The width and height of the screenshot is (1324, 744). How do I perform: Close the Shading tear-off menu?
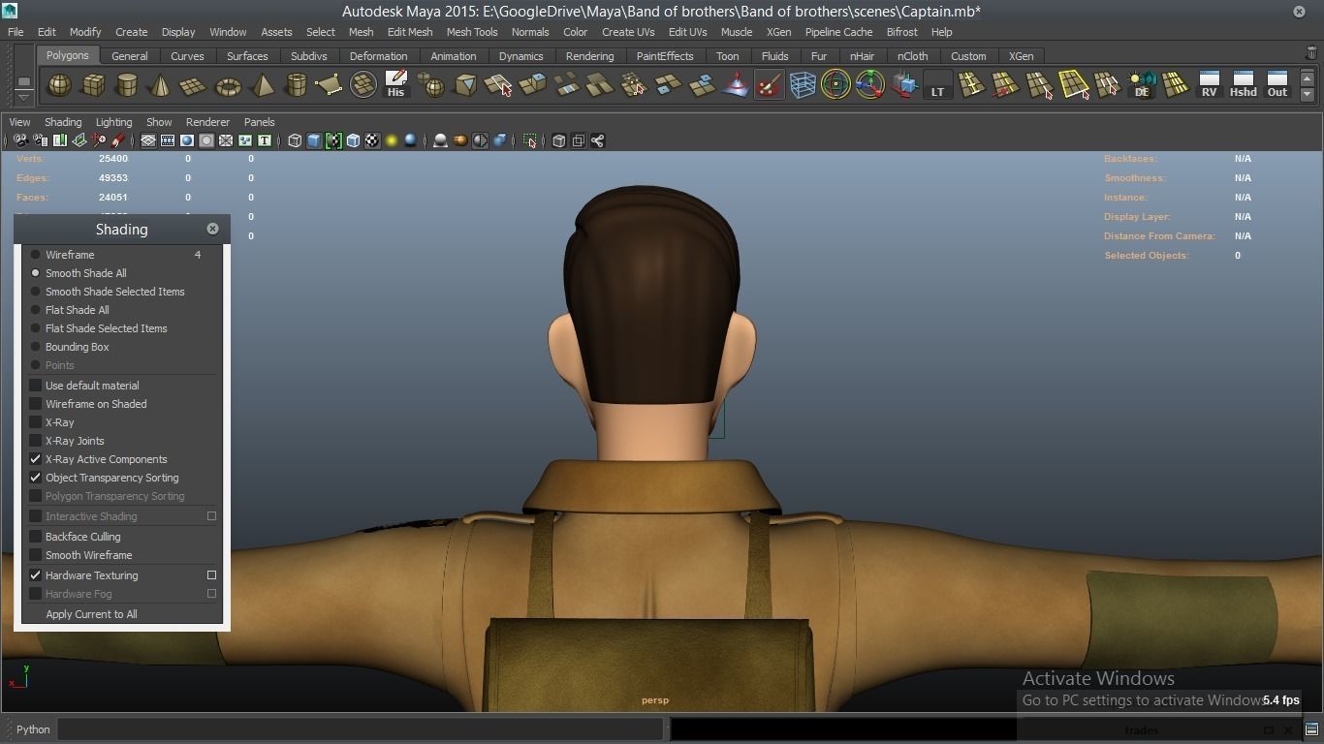pyautogui.click(x=212, y=229)
